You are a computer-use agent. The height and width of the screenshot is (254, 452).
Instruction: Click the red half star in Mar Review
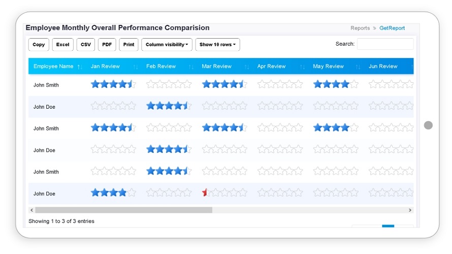[x=205, y=193]
